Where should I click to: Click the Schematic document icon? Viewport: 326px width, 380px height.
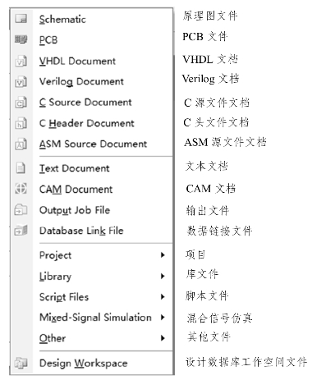[x=21, y=19]
